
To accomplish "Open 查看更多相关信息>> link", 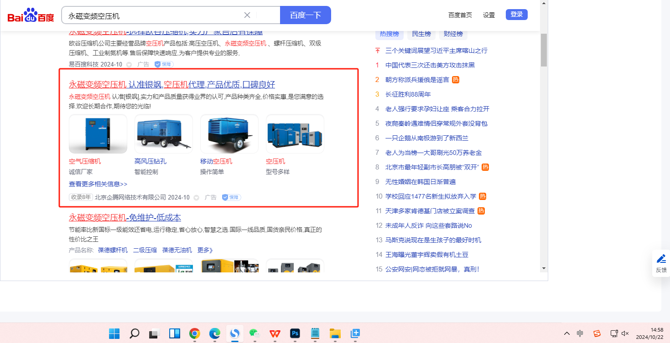I will click(98, 184).
